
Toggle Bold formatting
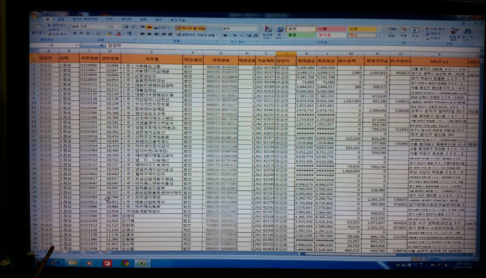(x=75, y=33)
